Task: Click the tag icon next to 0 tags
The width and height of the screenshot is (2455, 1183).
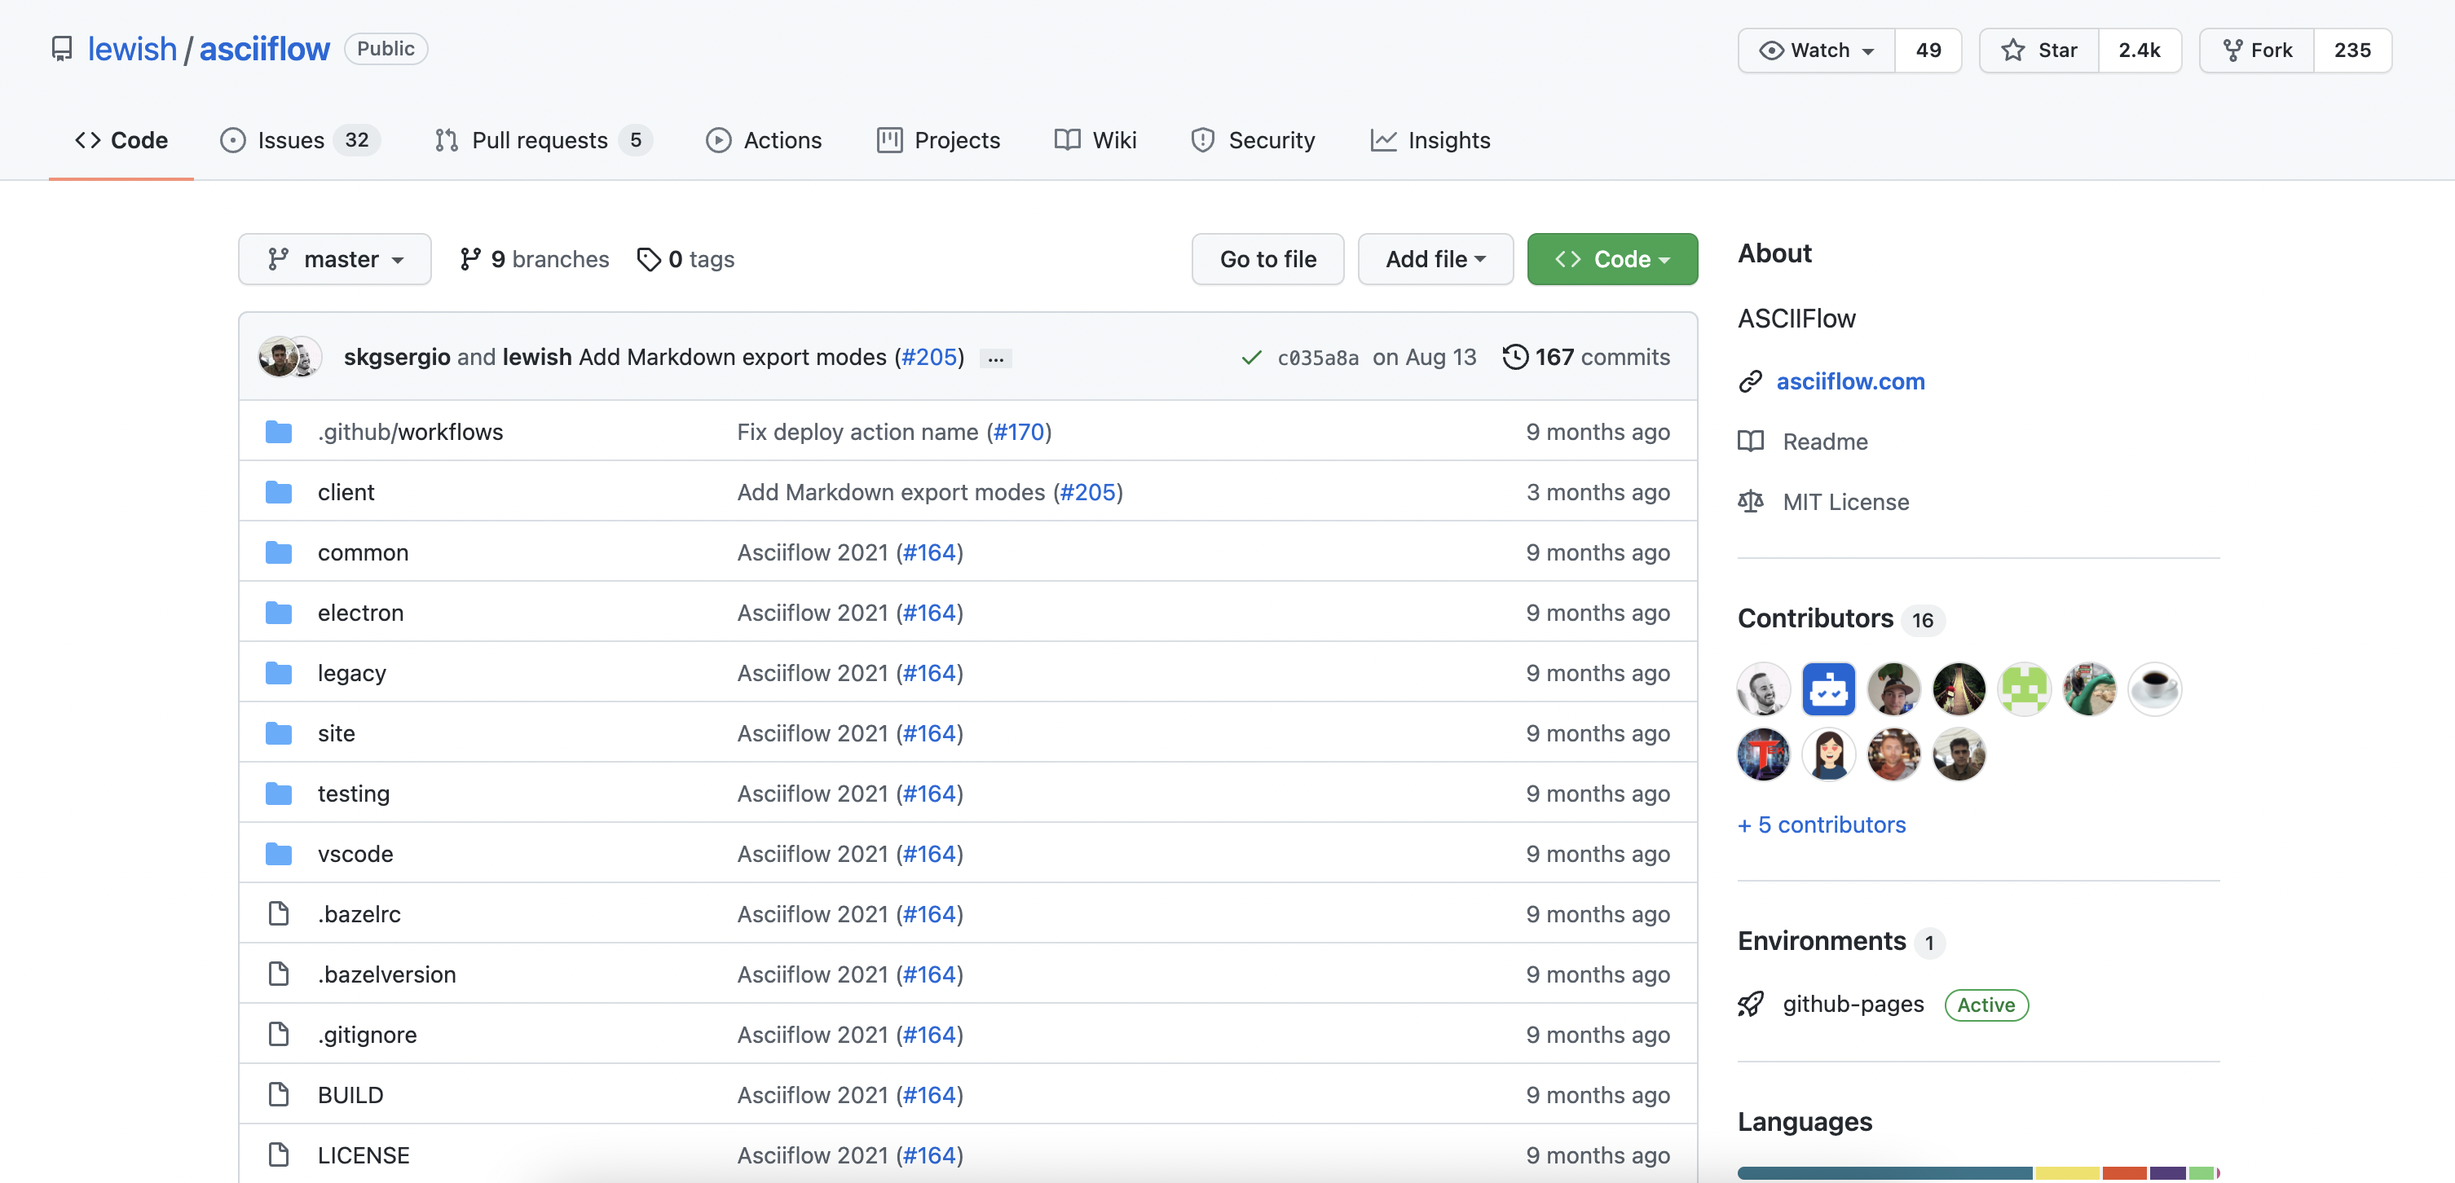Action: pos(648,259)
